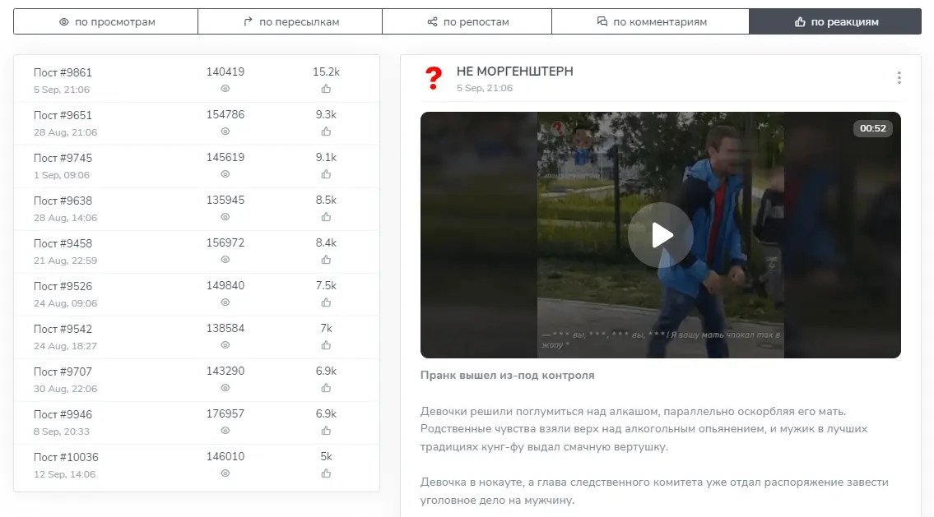This screenshot has height=517, width=934.
Task: Click the thumbs-up icon for Пост #10036
Action: tap(326, 473)
